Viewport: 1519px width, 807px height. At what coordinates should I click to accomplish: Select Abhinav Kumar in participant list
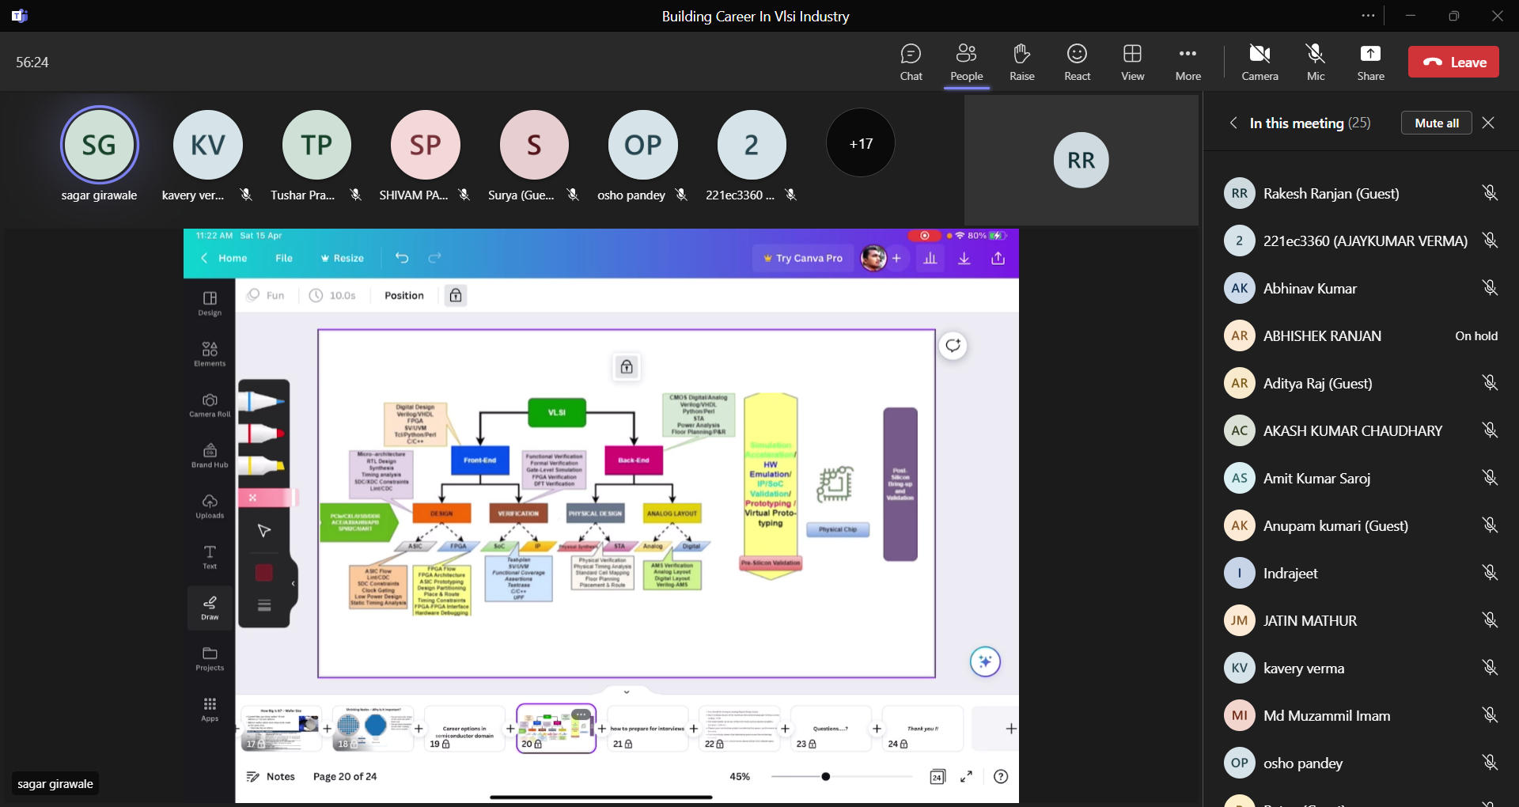pyautogui.click(x=1309, y=289)
